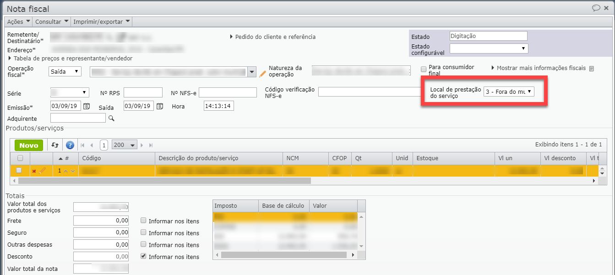
Task: Click the refresh icon in grid toolbar
Action: click(55, 145)
